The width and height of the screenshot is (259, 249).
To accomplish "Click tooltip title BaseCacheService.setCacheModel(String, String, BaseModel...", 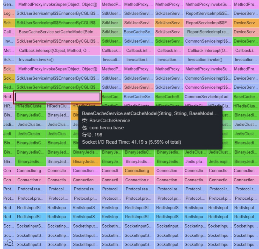I will (x=150, y=113).
